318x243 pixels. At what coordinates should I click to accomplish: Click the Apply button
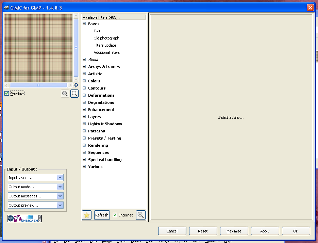pyautogui.click(x=265, y=231)
